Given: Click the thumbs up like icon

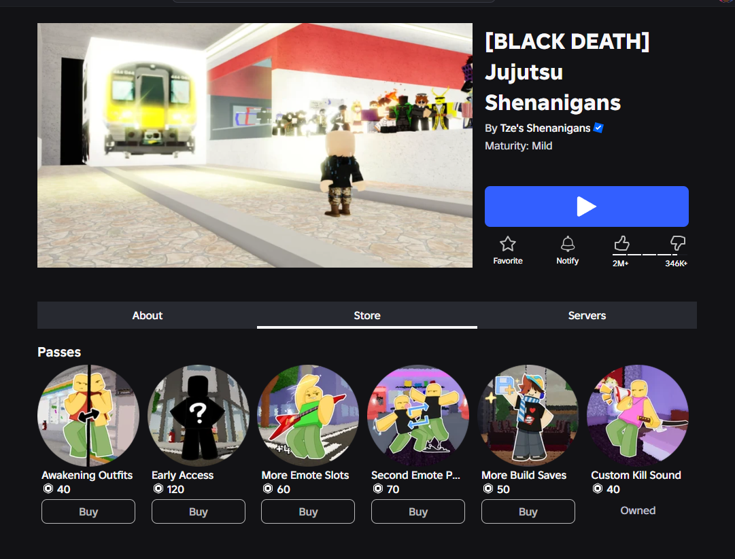Looking at the screenshot, I should [x=621, y=243].
